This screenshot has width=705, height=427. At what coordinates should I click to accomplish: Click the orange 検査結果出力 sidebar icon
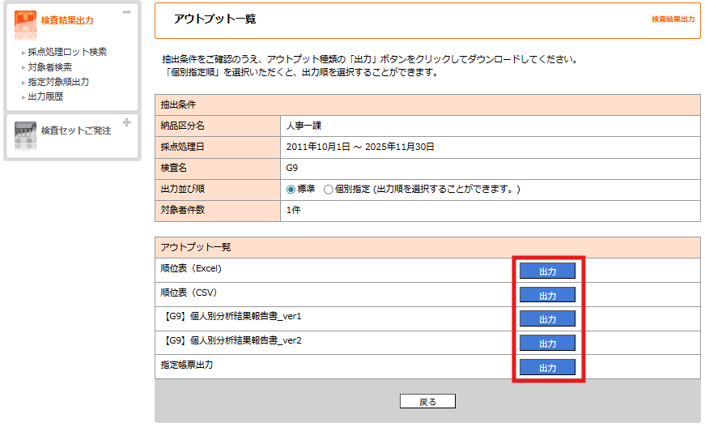tap(25, 24)
